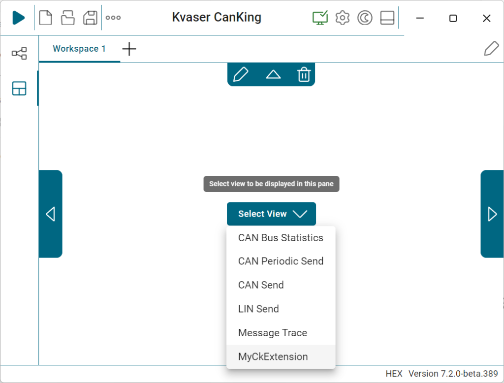This screenshot has height=383, width=504.
Task: Switch to the Workspace 1 tab
Action: (x=79, y=48)
